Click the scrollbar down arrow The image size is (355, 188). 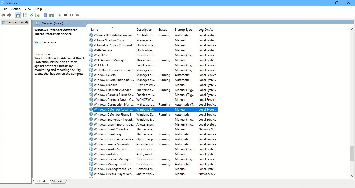352,176
